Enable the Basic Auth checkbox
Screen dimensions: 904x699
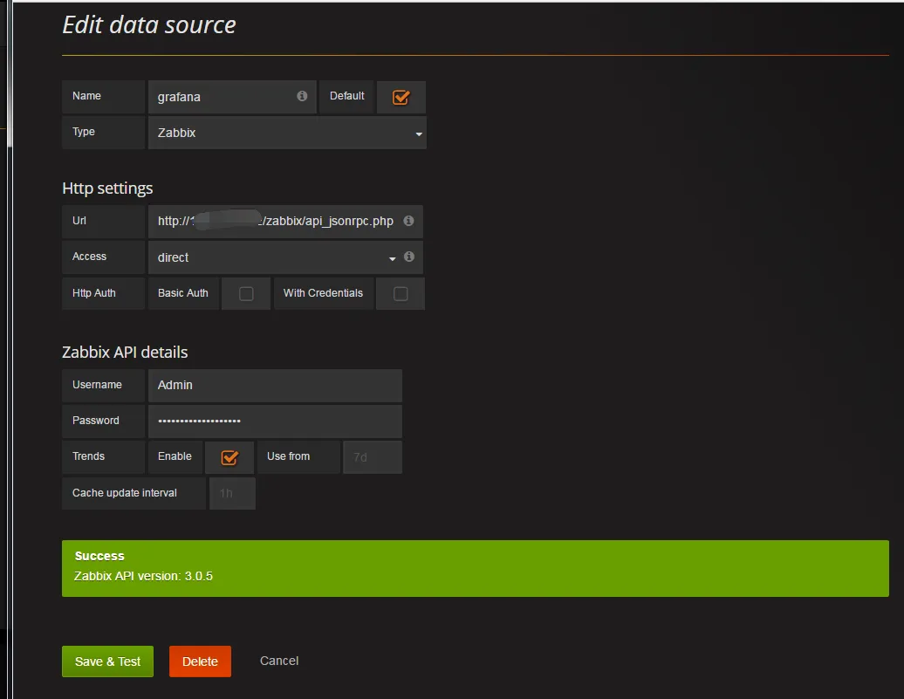(x=246, y=293)
